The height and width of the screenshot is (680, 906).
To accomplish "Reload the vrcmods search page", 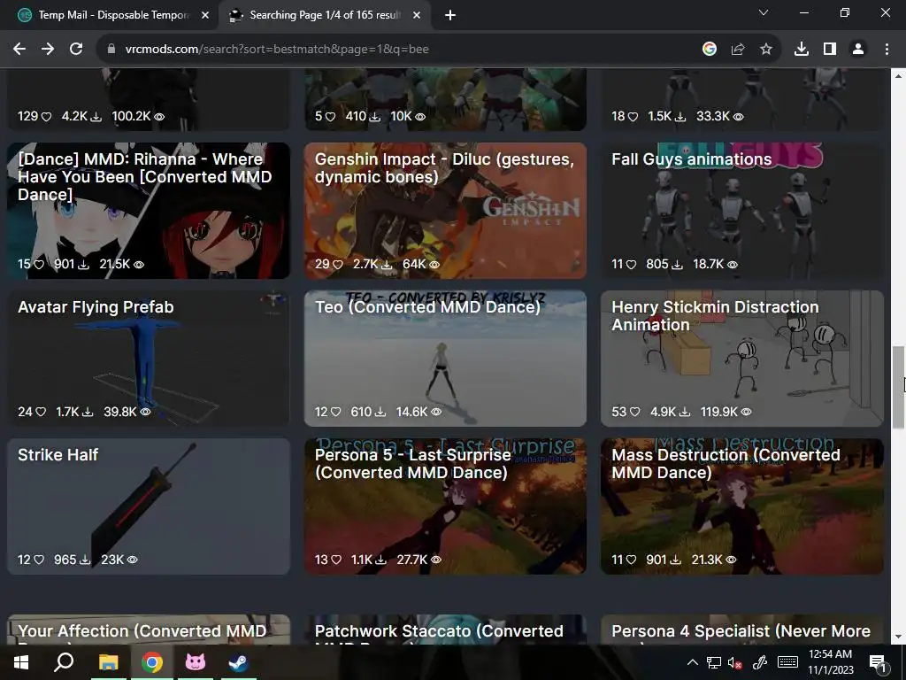I will [x=76, y=50].
